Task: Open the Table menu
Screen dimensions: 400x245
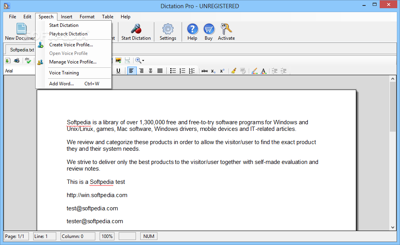Action: click(x=108, y=16)
